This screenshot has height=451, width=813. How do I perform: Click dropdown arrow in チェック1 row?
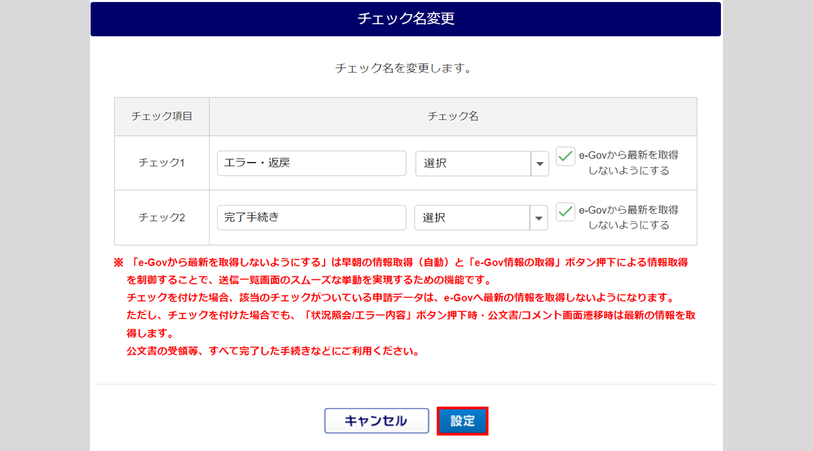pyautogui.click(x=540, y=163)
